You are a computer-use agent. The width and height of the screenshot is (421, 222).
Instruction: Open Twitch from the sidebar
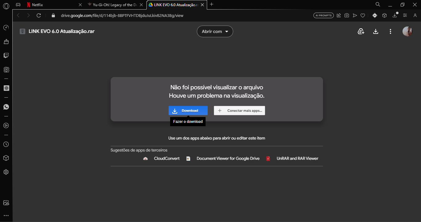click(6, 55)
